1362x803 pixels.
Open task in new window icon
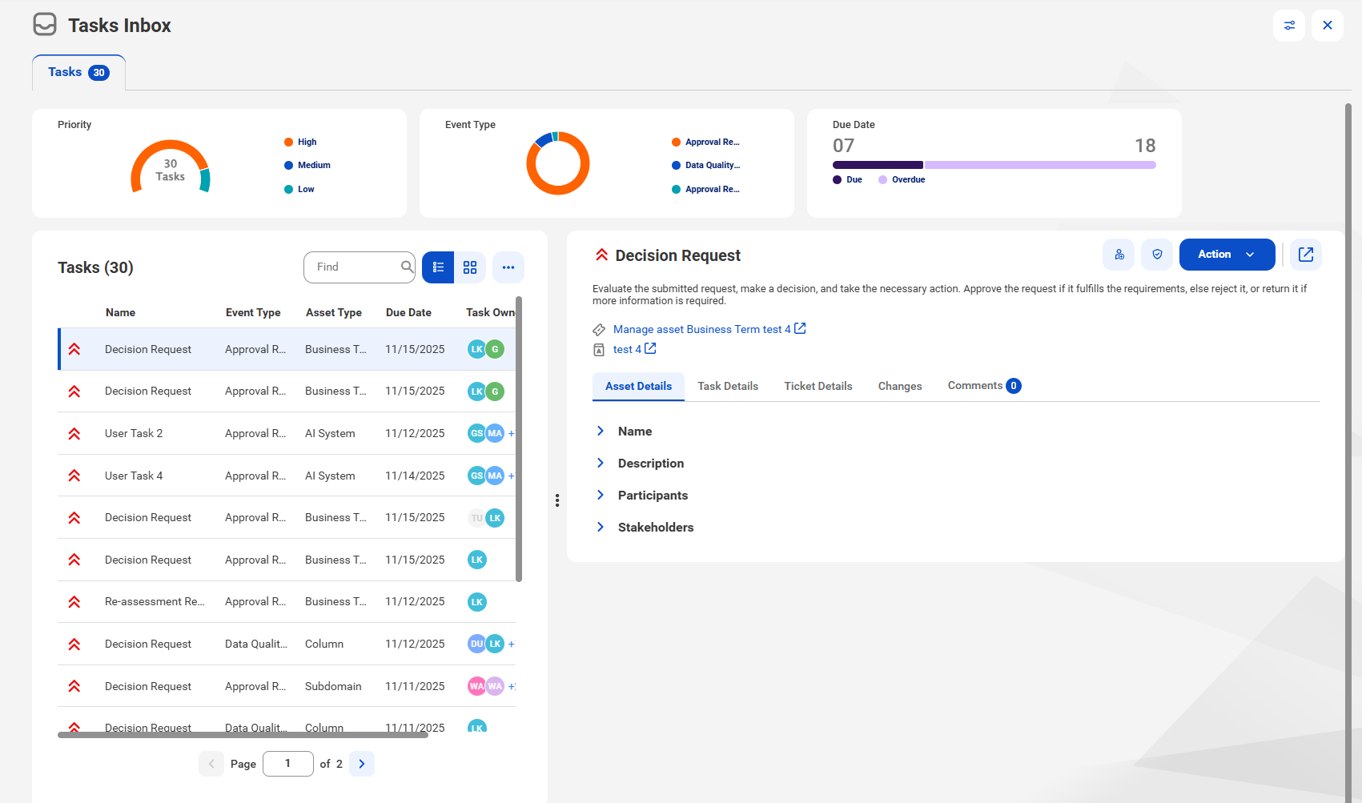(x=1306, y=255)
